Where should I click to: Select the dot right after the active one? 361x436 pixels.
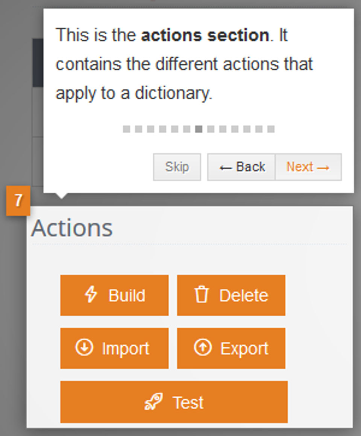[x=211, y=130]
